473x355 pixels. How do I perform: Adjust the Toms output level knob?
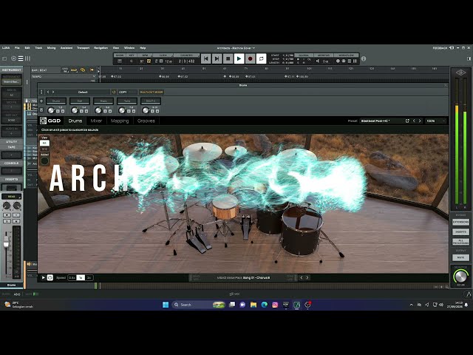(122, 110)
